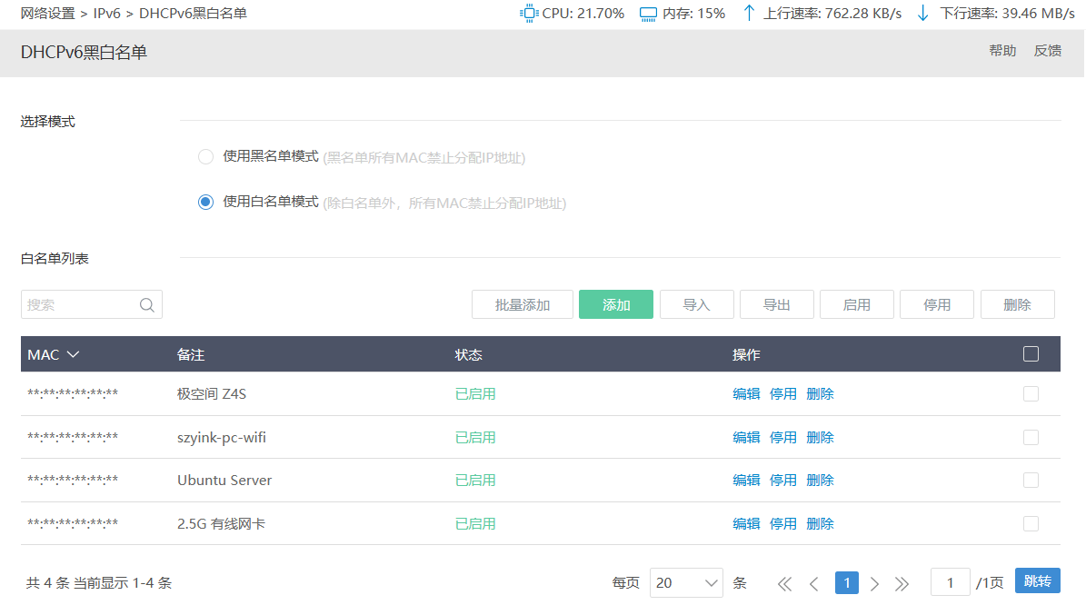Viewport: 1086px width, 605px height.
Task: Click the 批量添加 button
Action: (523, 304)
